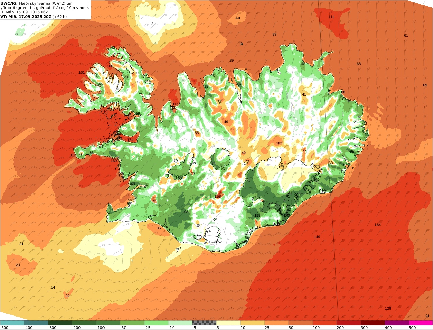Image resolution: width=433 pixels, height=330 pixels.
Task: Click the green legend swatch -100 to -50
Action: pos(108,323)
